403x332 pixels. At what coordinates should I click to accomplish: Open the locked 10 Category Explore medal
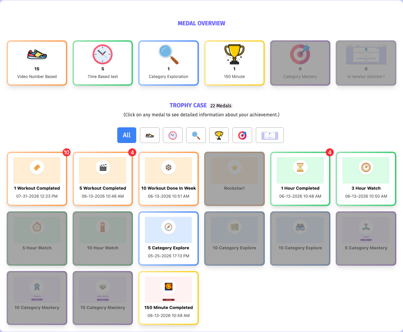(234, 238)
